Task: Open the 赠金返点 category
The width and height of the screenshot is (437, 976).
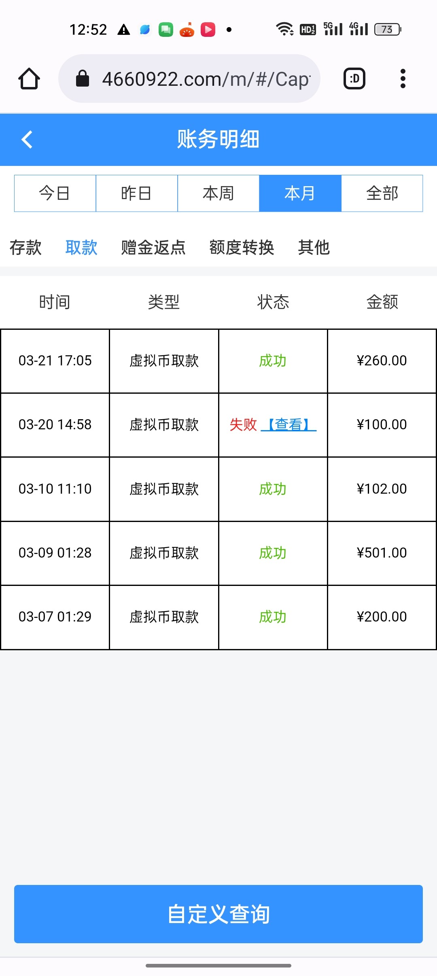Action: pyautogui.click(x=153, y=247)
